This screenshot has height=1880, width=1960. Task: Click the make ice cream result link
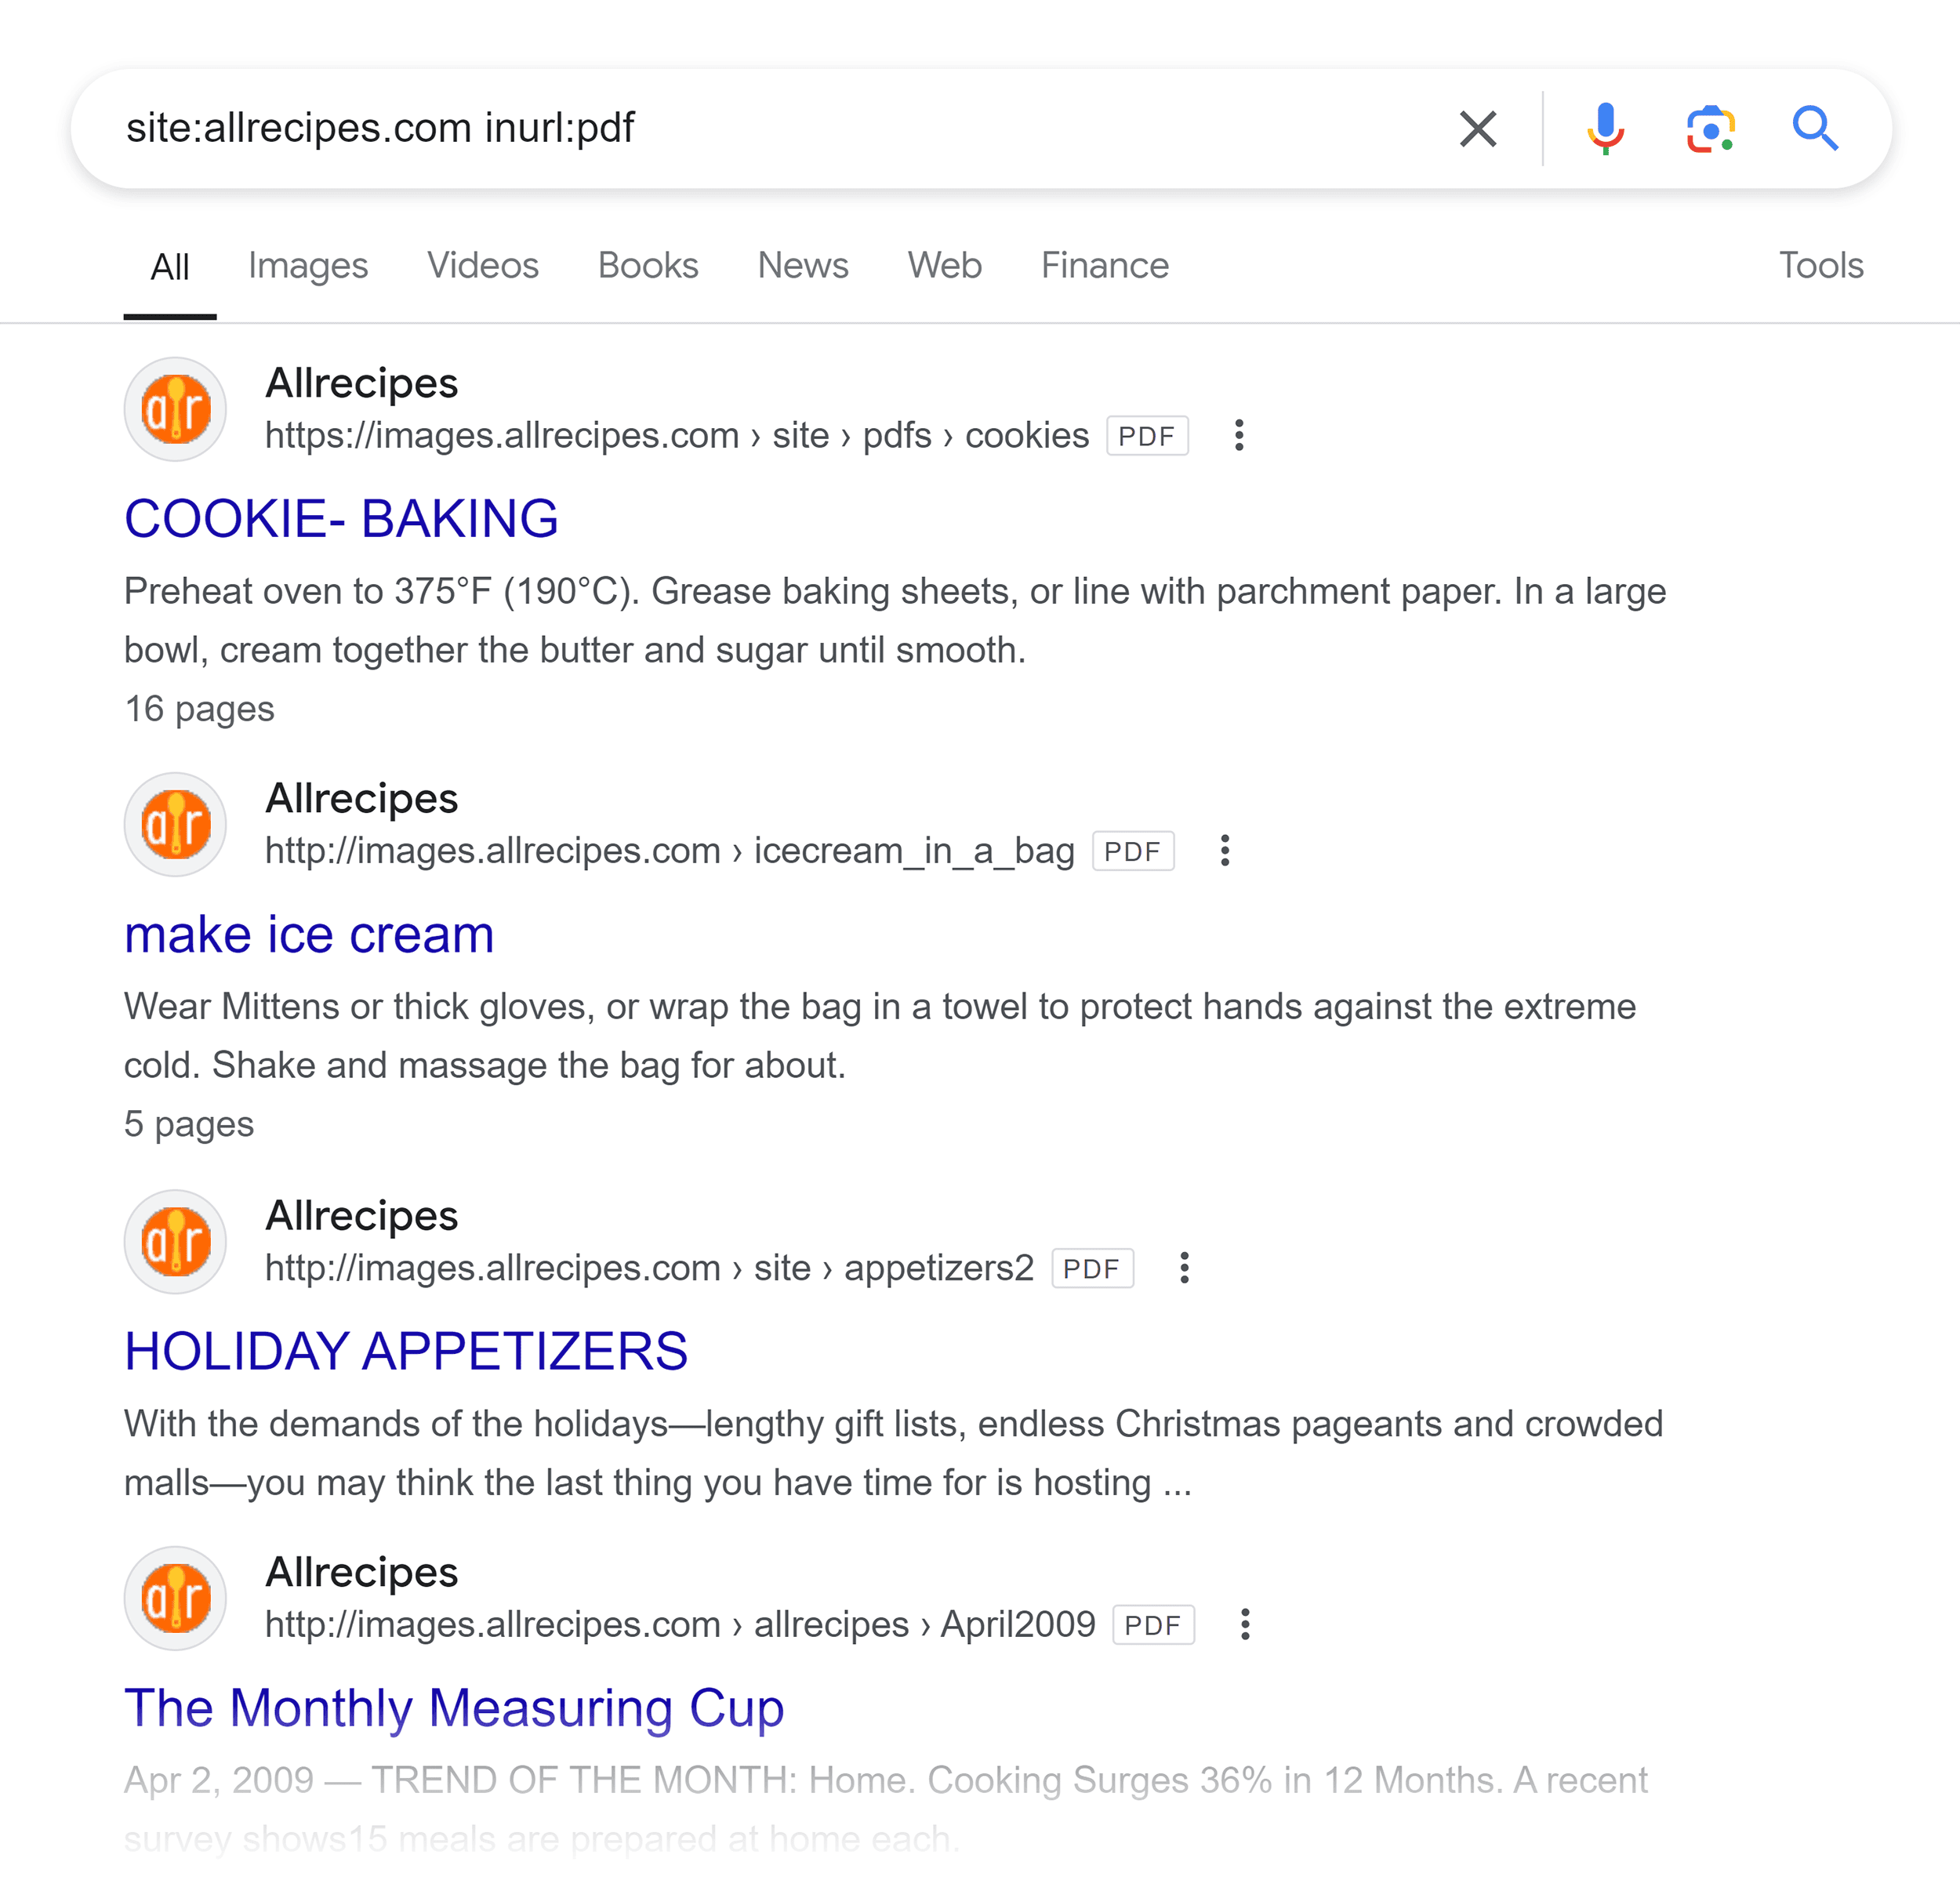point(307,933)
